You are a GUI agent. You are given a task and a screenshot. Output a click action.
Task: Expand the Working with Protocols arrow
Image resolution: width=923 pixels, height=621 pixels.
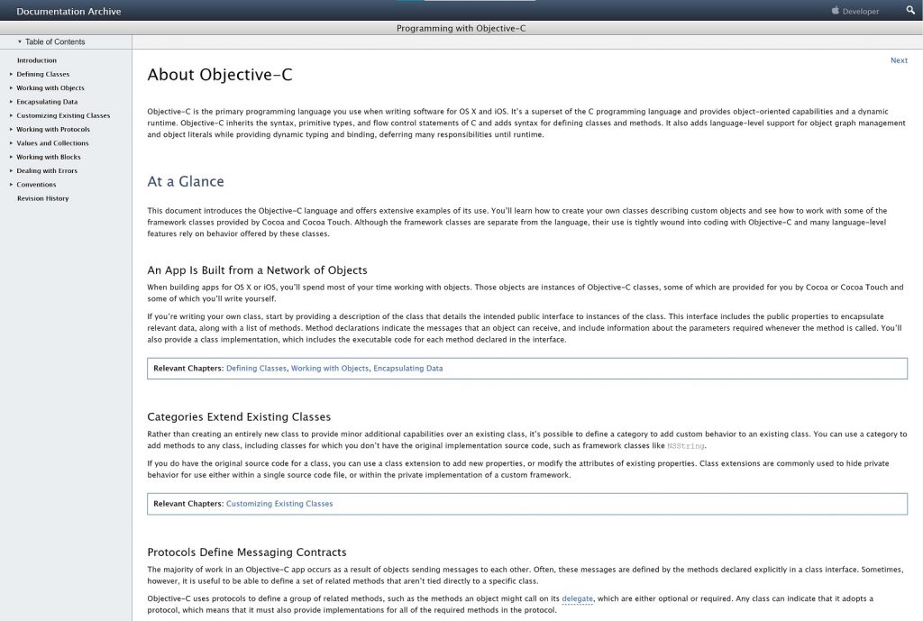(x=11, y=130)
